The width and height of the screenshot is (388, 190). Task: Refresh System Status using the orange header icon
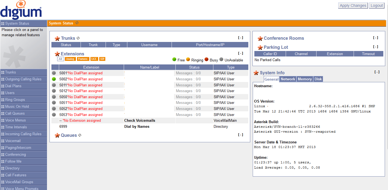tap(77, 23)
